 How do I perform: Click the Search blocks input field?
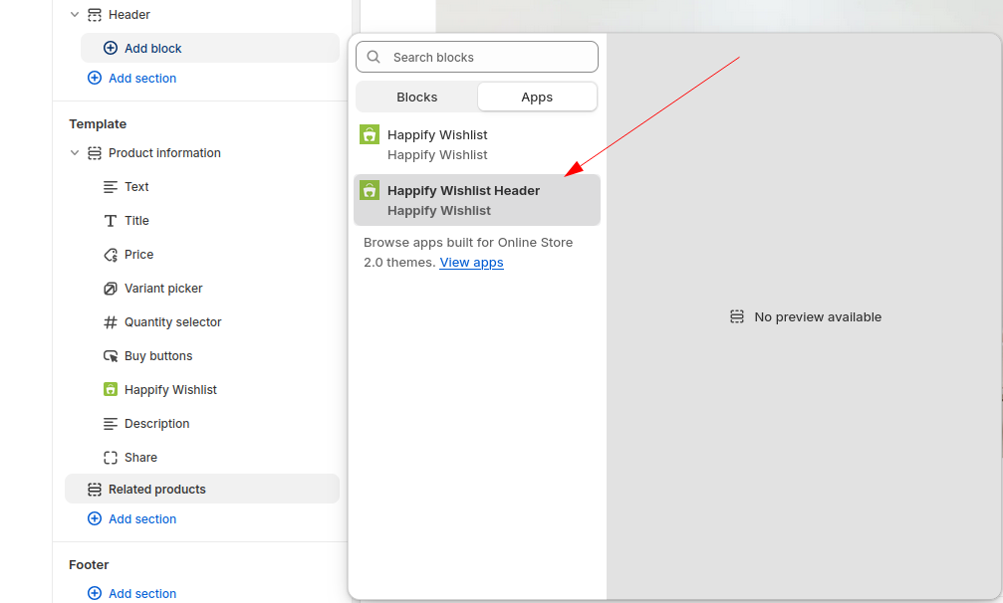click(x=477, y=57)
